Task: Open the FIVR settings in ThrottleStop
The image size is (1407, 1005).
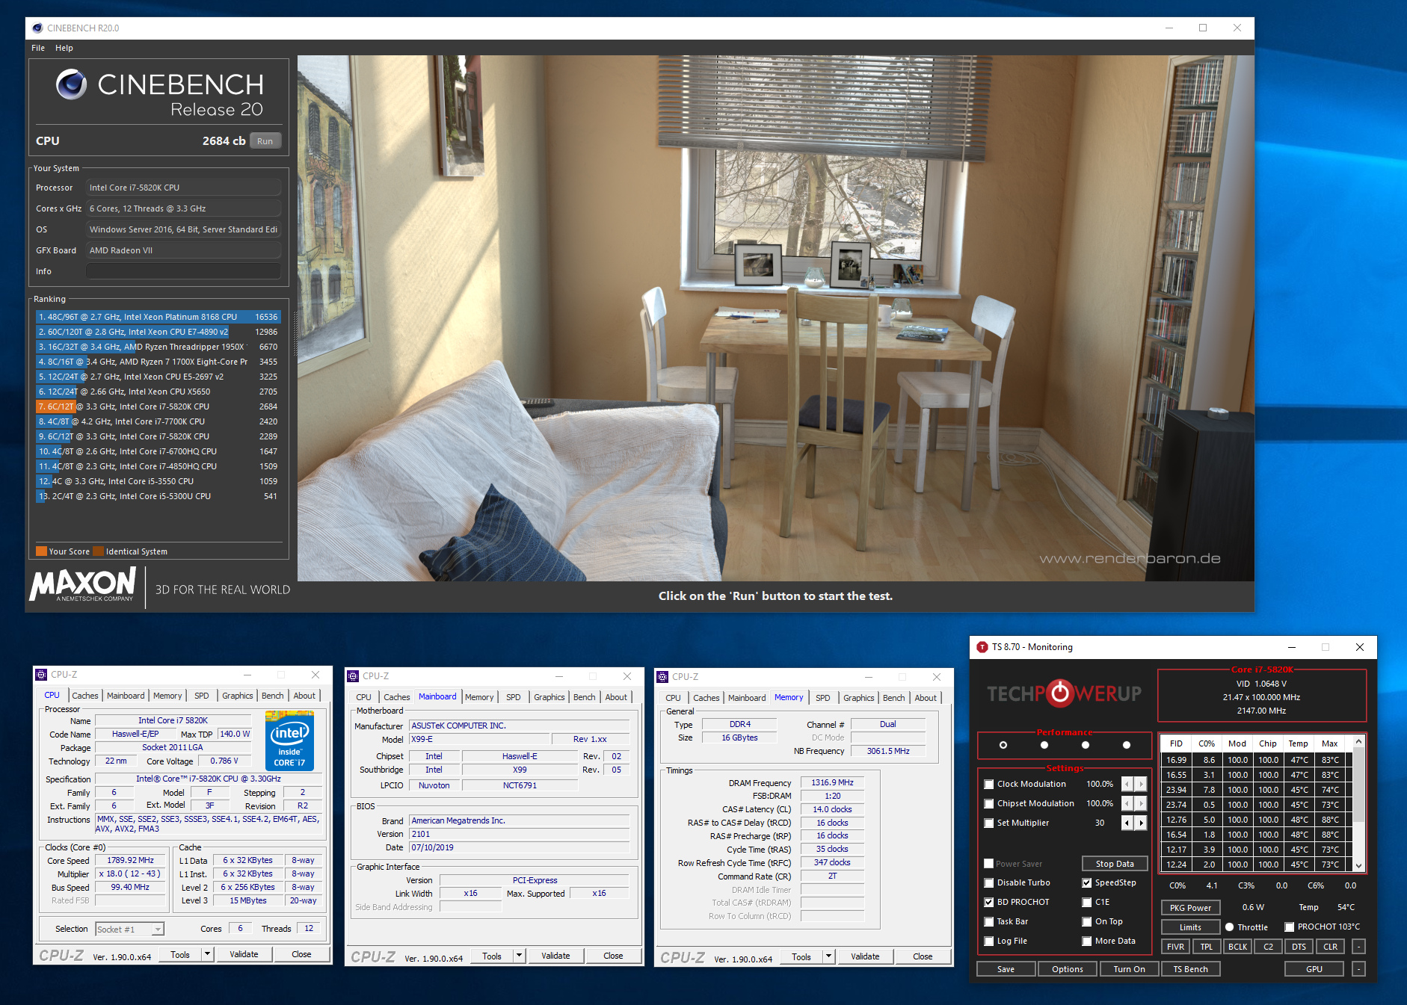Action: tap(1175, 947)
